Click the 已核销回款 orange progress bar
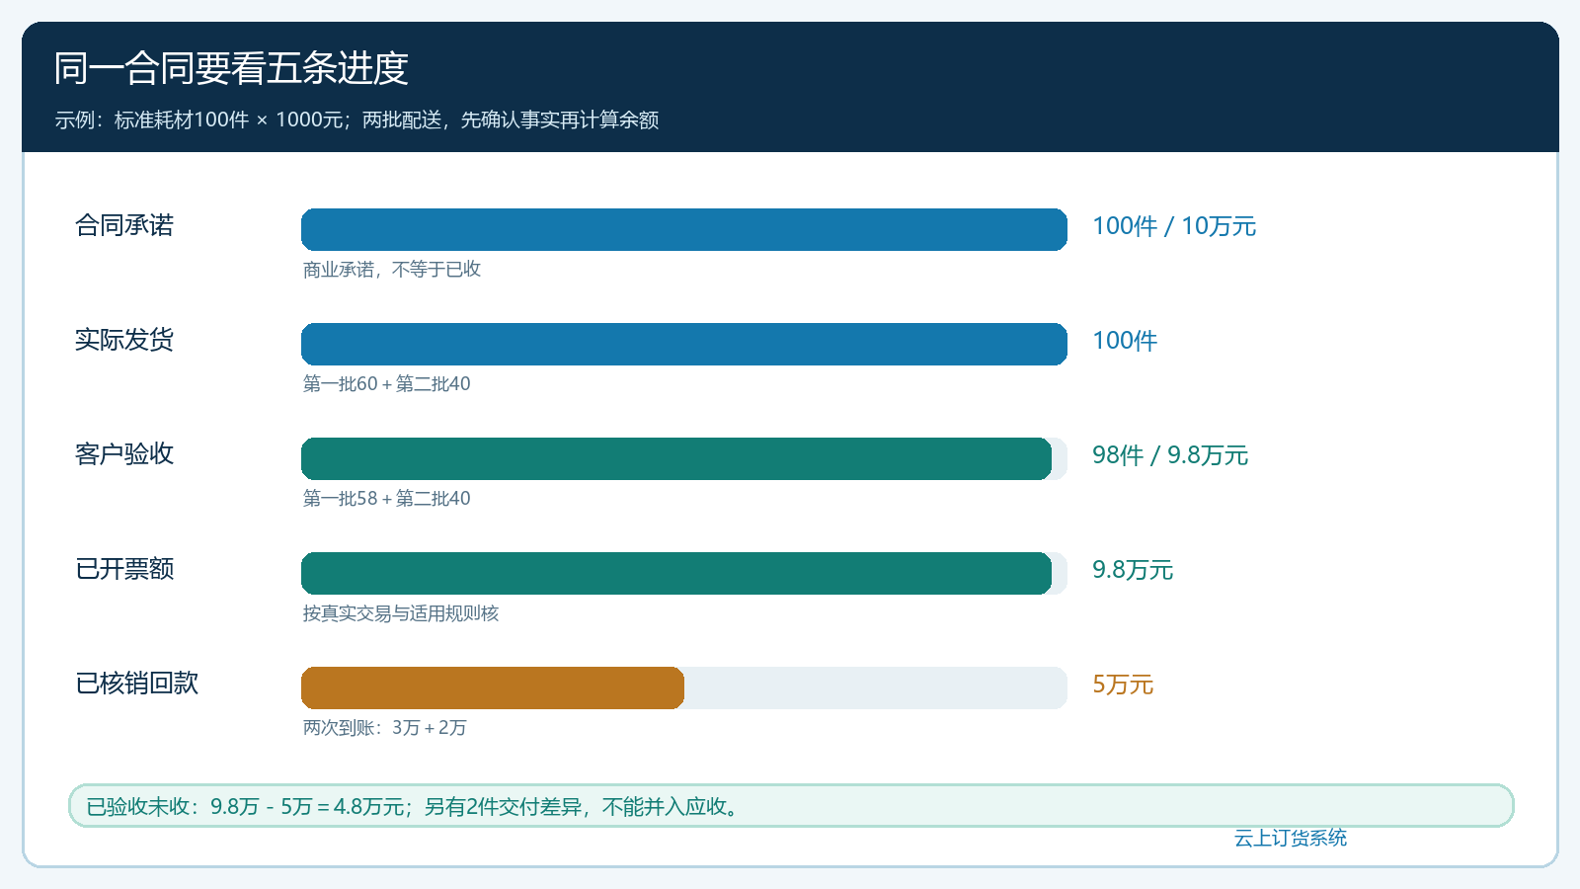The height and width of the screenshot is (889, 1580). click(x=493, y=687)
